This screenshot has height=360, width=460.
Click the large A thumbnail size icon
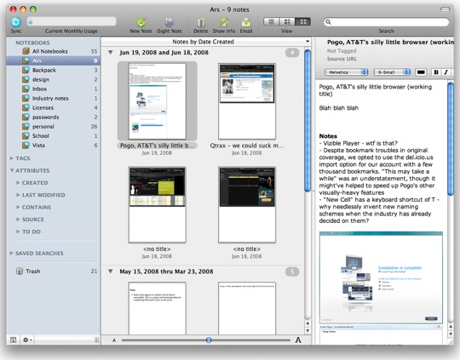pos(298,340)
